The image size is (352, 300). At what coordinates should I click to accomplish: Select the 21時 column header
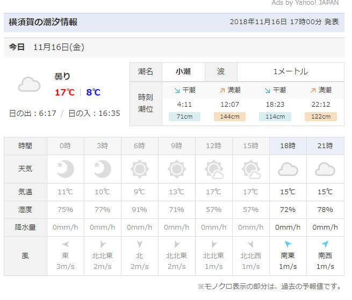(x=325, y=146)
